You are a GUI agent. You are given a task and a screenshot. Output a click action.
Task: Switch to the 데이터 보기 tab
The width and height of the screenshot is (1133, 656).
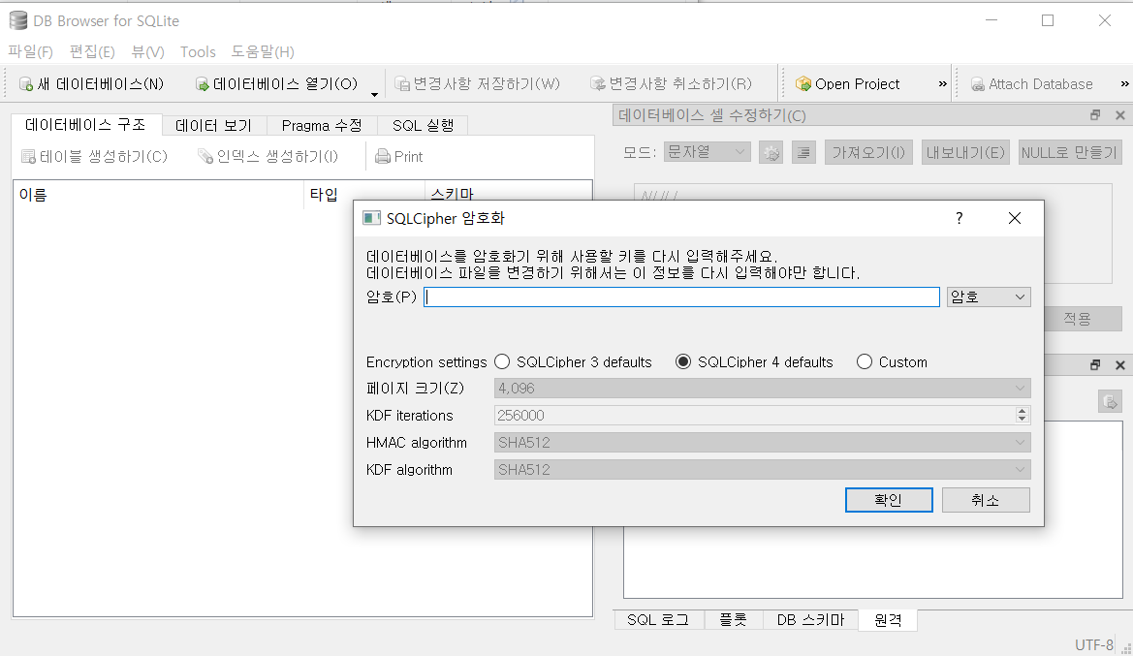pyautogui.click(x=214, y=126)
